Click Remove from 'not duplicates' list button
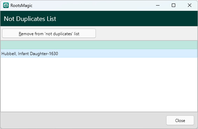Image resolution: width=198 pixels, height=129 pixels. (49, 33)
